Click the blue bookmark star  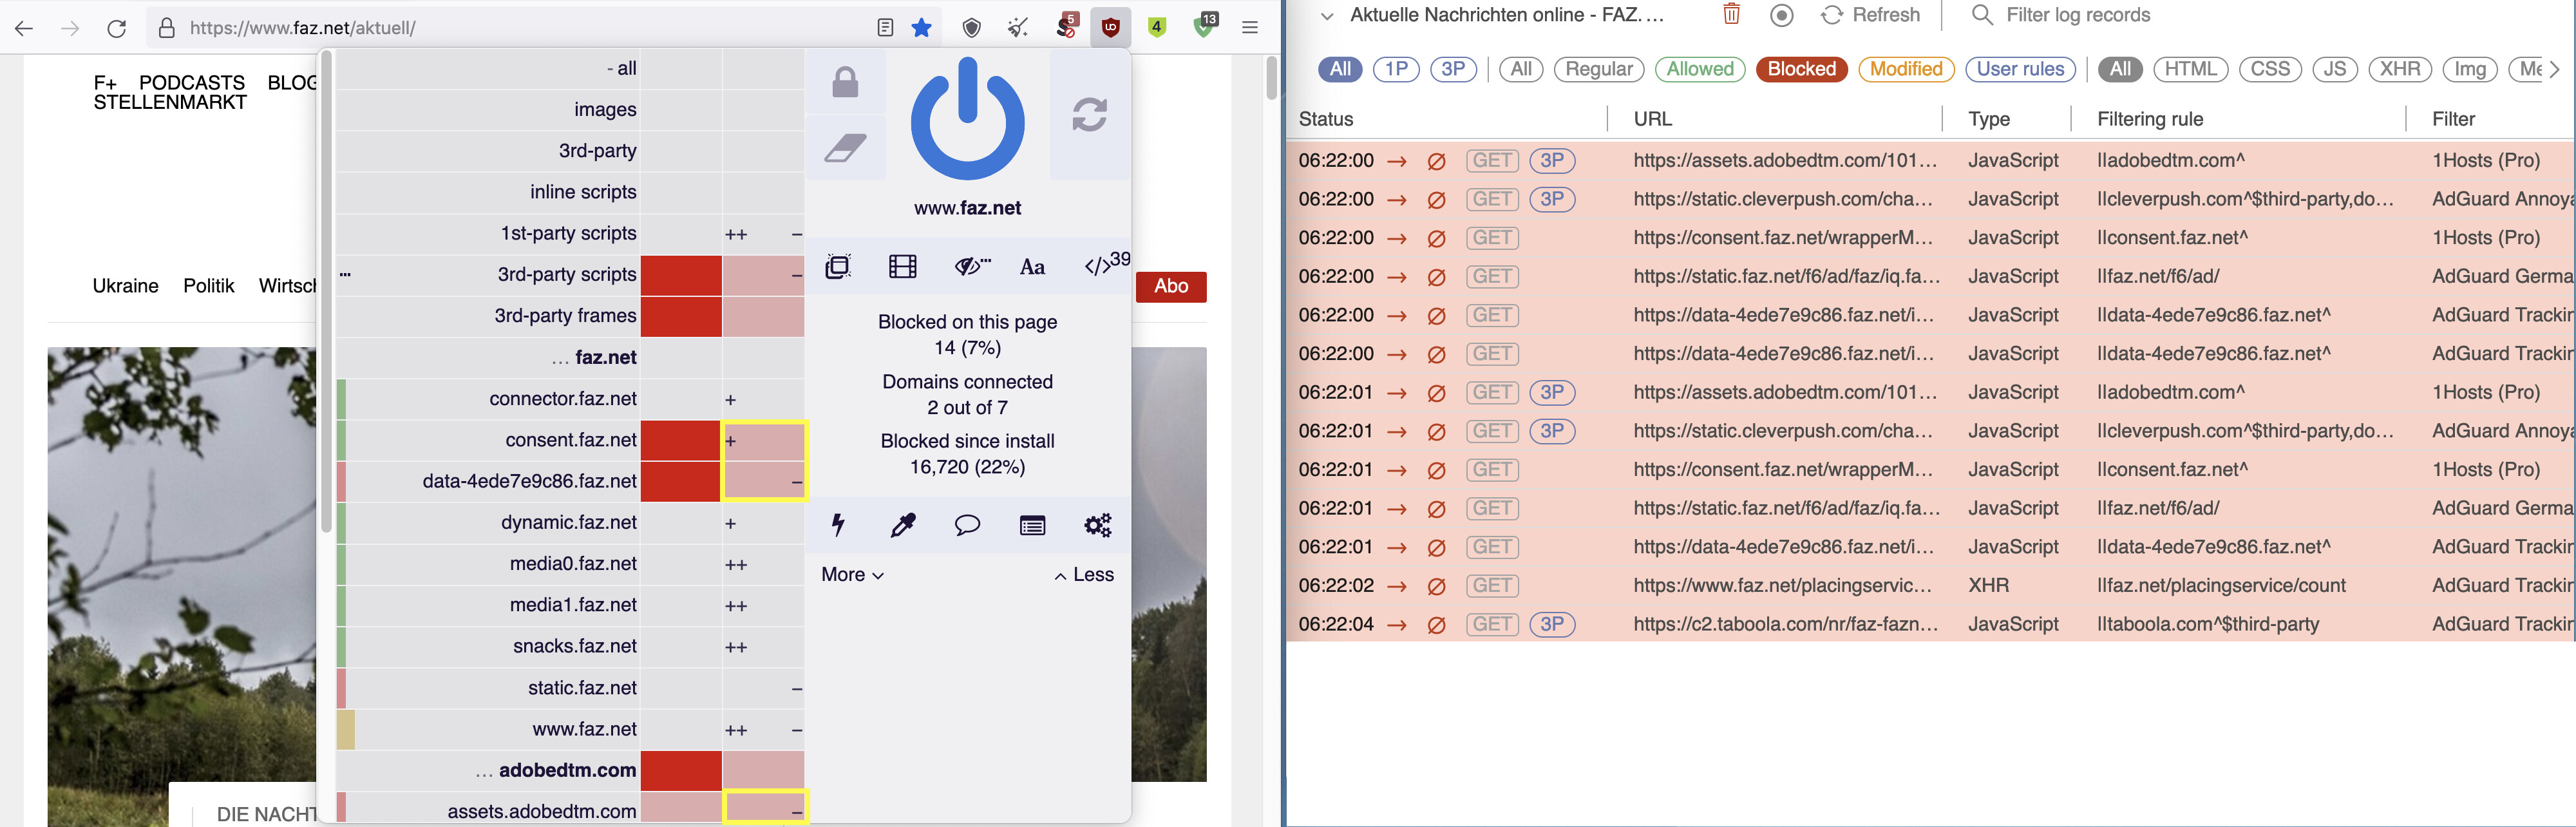point(922,28)
